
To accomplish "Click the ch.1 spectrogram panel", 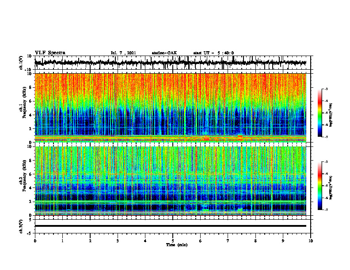I will pyautogui.click(x=171, y=108).
